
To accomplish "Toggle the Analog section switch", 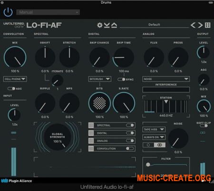I will pos(130,141).
